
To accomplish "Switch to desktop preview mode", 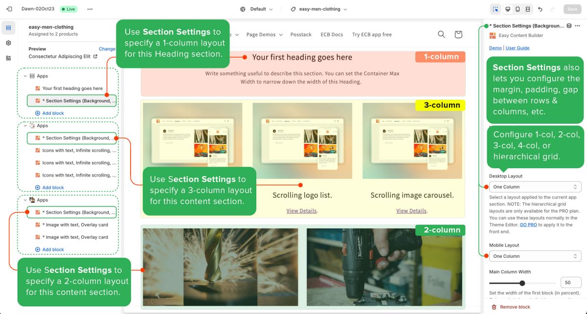I will pyautogui.click(x=508, y=9).
